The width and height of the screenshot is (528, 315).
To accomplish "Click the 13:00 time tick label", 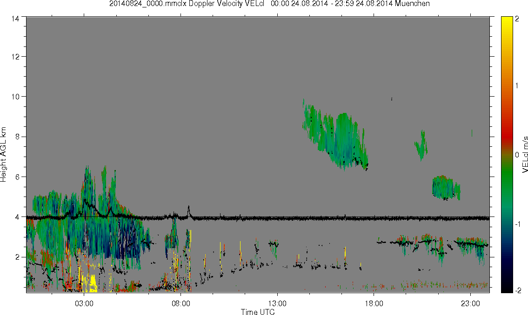I will coord(277,304).
